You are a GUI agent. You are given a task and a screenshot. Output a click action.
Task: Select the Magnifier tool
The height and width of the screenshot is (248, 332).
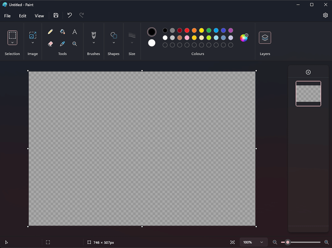(74, 44)
